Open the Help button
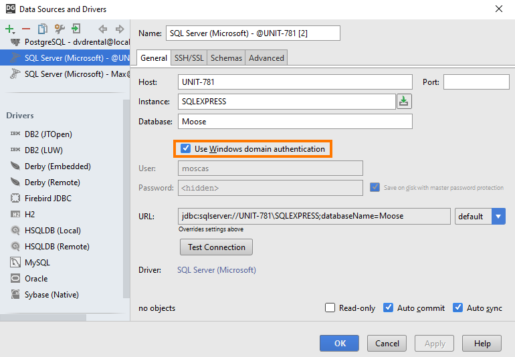This screenshot has height=357, width=515. click(482, 344)
